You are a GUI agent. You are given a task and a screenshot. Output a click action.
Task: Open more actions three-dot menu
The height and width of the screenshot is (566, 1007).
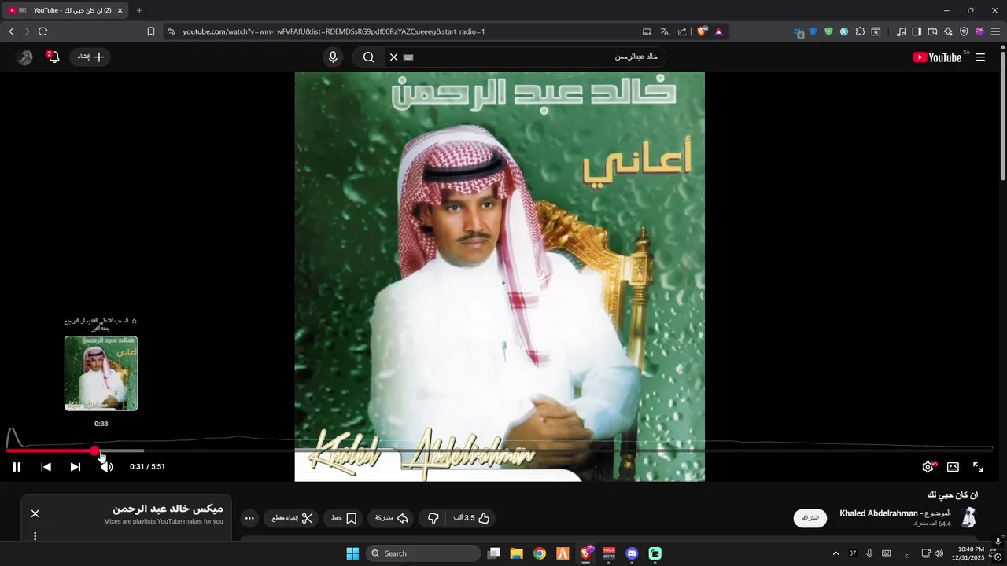tap(249, 518)
